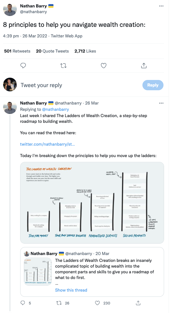This screenshot has height=313, width=174.
Task: Open the 20 Quote Tweets list
Action: pos(52,51)
